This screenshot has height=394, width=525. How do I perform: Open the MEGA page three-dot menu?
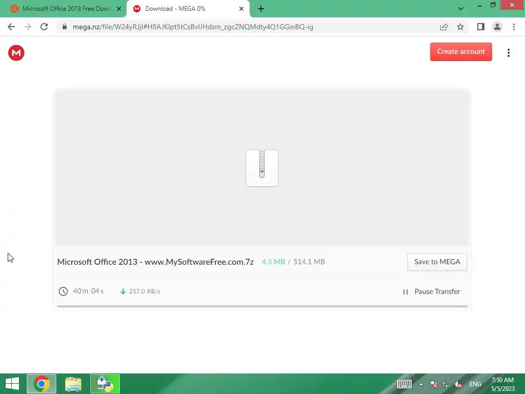pos(508,53)
